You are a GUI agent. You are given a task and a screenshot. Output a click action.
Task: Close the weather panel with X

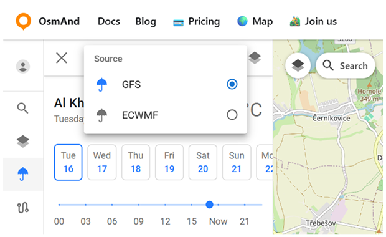point(62,58)
